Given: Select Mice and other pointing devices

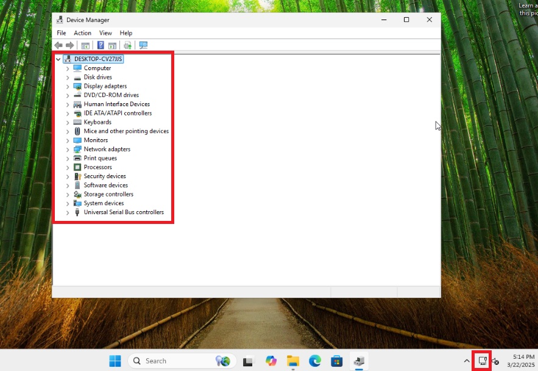Looking at the screenshot, I should (126, 131).
